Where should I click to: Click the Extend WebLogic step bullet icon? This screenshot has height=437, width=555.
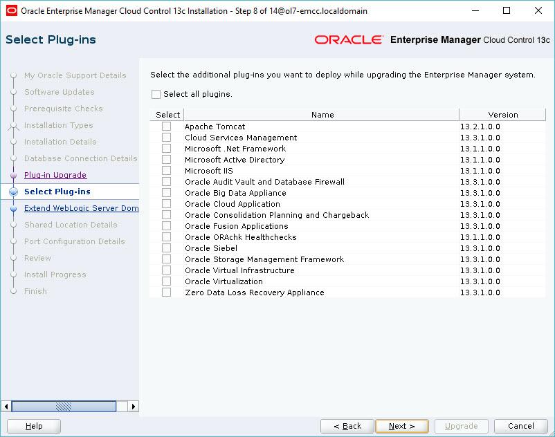[13, 208]
